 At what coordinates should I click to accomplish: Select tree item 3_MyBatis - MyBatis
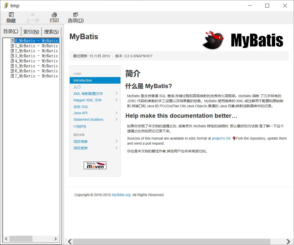coord(36,56)
